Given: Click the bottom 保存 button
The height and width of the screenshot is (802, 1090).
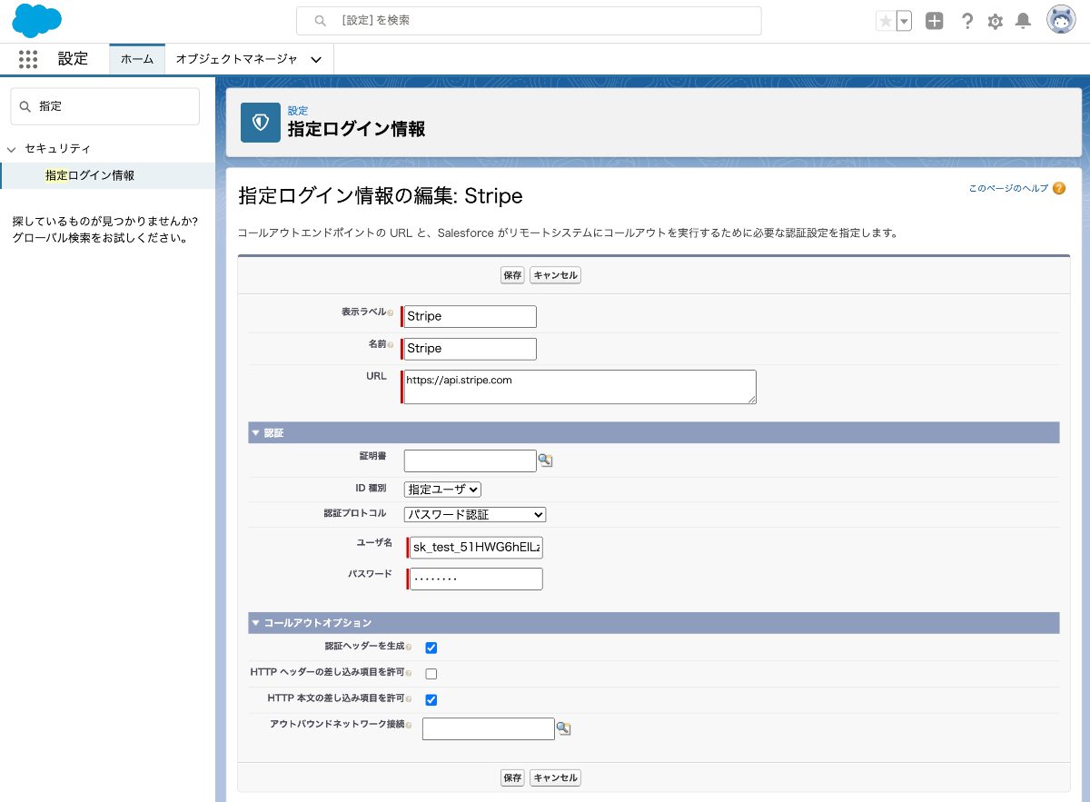Looking at the screenshot, I should tap(512, 777).
